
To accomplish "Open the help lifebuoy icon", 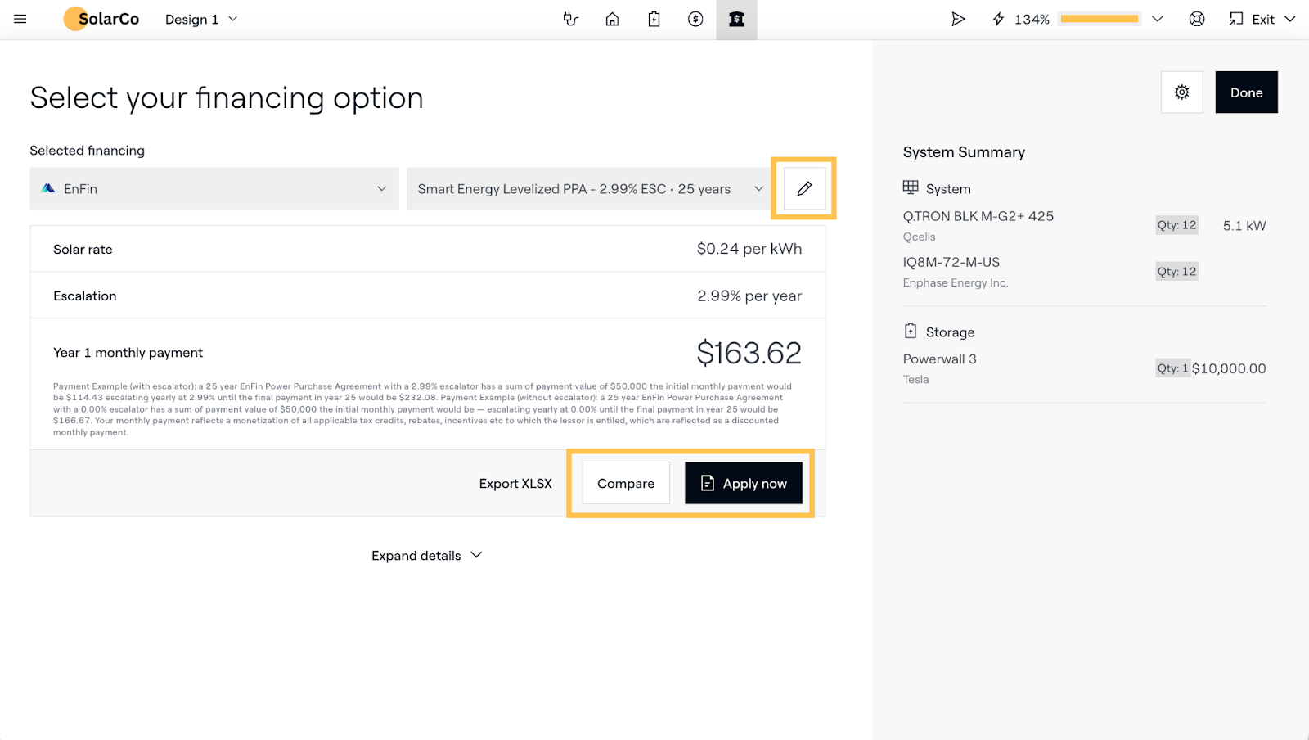I will tap(1197, 19).
